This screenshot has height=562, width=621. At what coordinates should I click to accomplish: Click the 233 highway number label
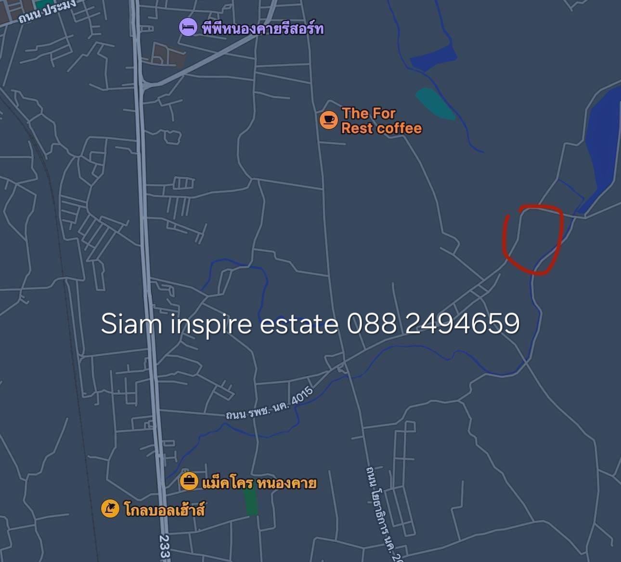[164, 548]
